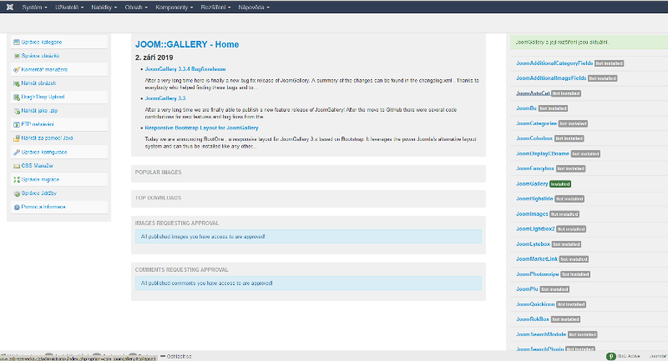Click the date 2. září 2019
The height and width of the screenshot is (361, 668).
154,58
